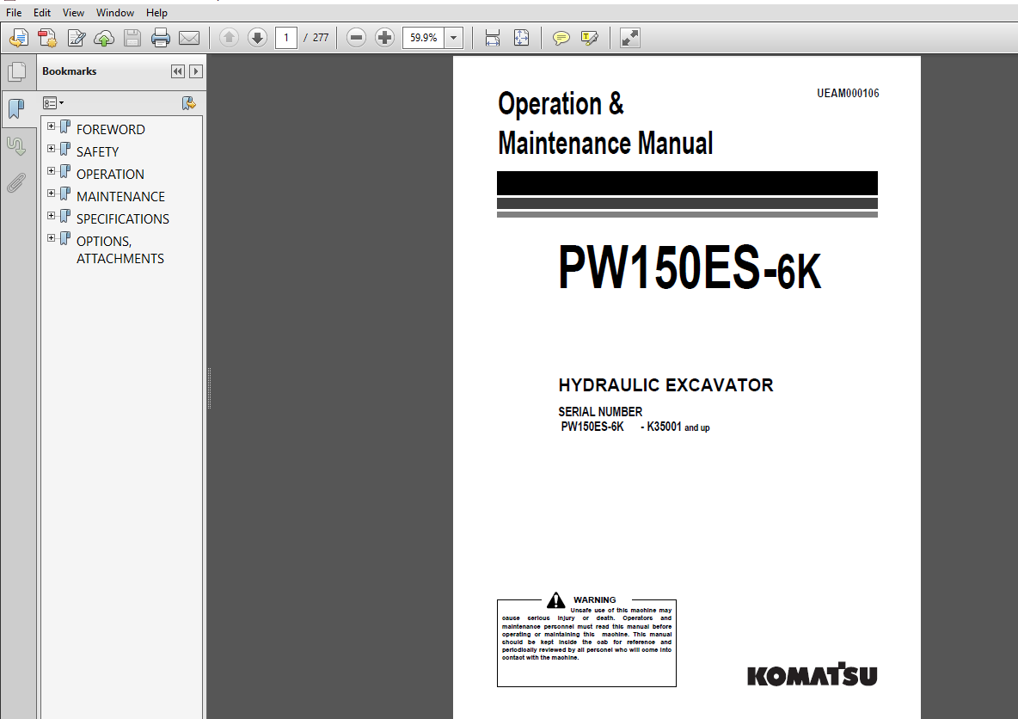Expand the FOREWORD bookmark
Screen dimensions: 1018x719
pyautogui.click(x=52, y=126)
